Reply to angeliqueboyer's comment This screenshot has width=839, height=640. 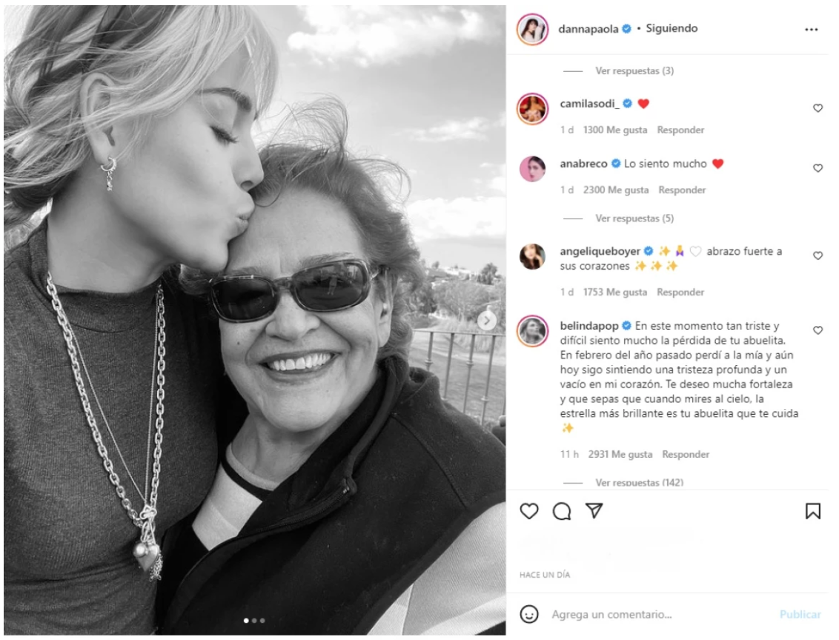click(682, 292)
